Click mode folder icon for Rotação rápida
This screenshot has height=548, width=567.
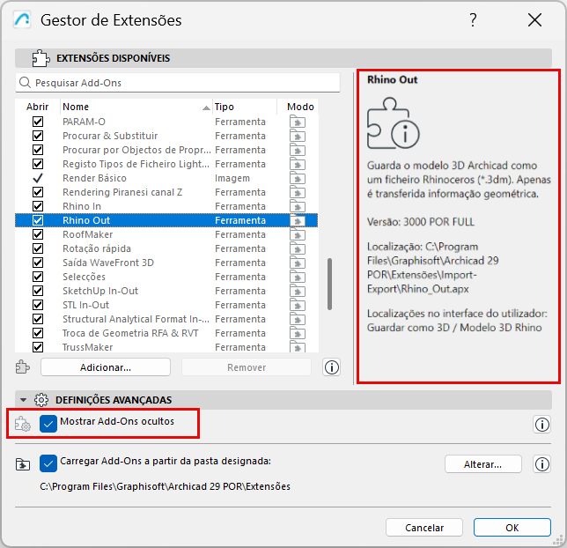click(298, 249)
